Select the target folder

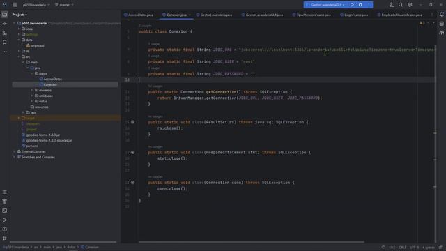28,118
